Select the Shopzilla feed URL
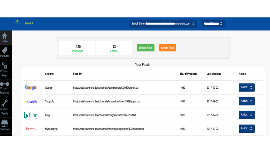The width and height of the screenshot is (270, 152). [x=107, y=102]
